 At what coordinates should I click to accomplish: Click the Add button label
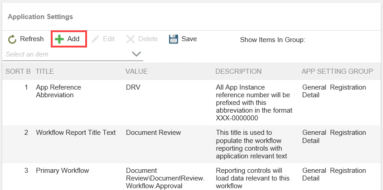pyautogui.click(x=73, y=39)
